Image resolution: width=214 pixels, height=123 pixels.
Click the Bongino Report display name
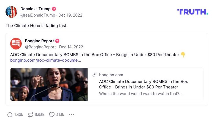click(39, 41)
